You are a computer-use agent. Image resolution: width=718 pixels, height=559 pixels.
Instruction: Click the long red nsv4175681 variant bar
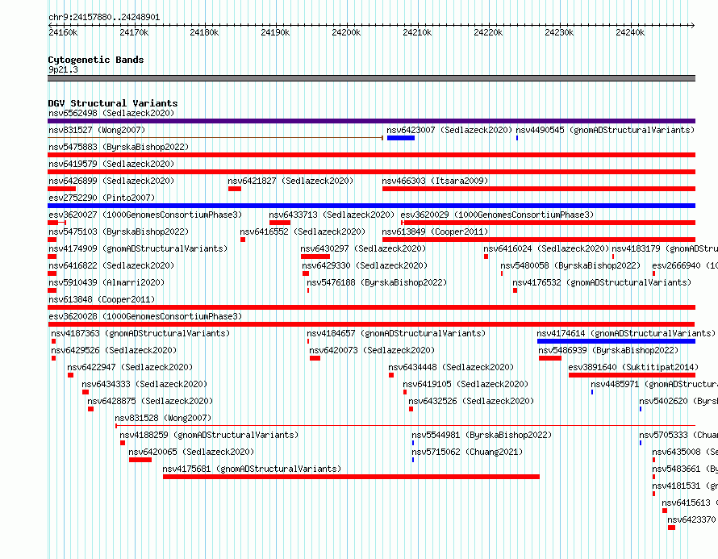[351, 477]
